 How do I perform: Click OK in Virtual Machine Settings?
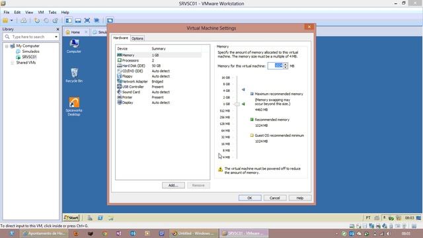click(x=250, y=198)
